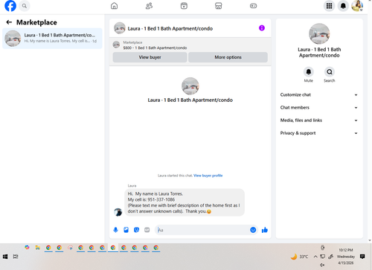Open the Windows notification center icon
The height and width of the screenshot is (270, 372).
(x=362, y=257)
